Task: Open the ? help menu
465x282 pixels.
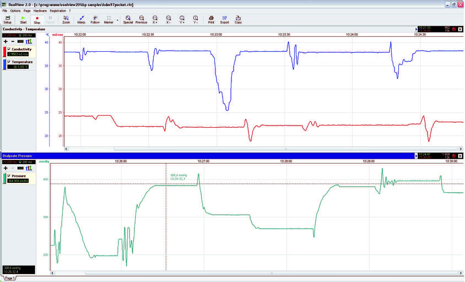Action: (70, 11)
